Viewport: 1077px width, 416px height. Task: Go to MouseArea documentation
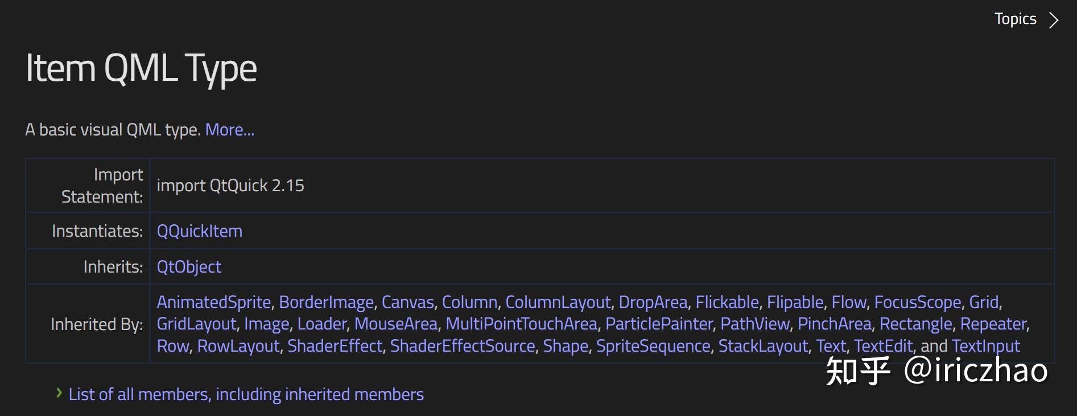coord(395,324)
